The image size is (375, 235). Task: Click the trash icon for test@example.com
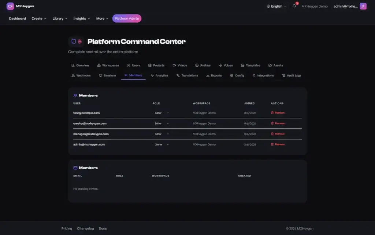(x=272, y=113)
